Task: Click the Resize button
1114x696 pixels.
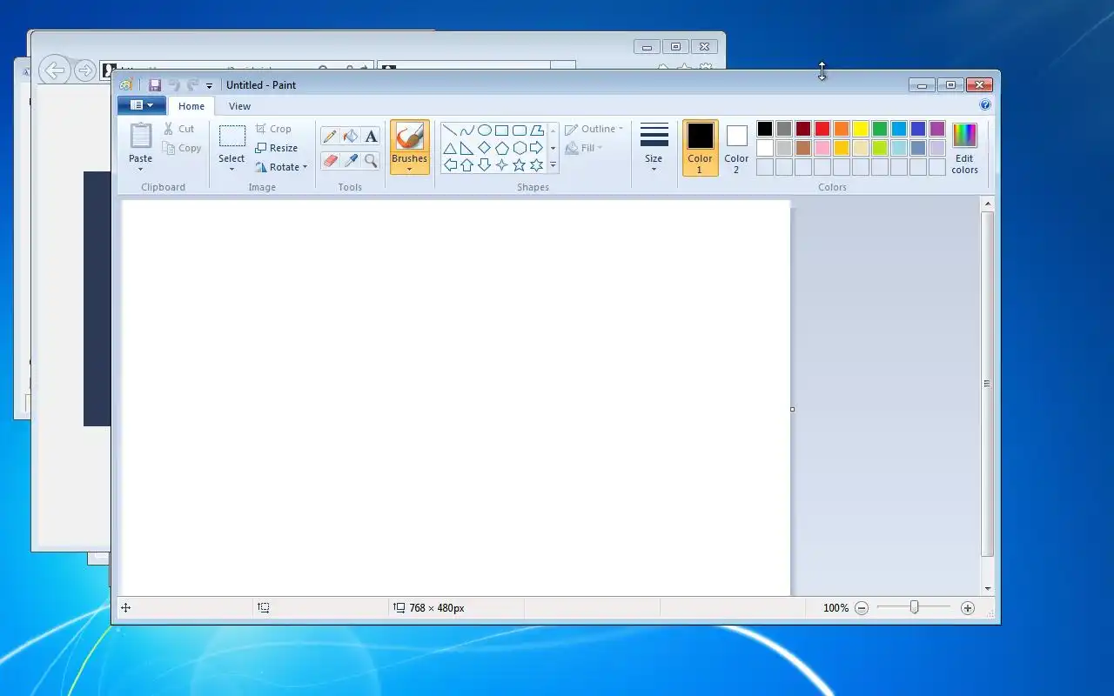Action: click(x=277, y=148)
